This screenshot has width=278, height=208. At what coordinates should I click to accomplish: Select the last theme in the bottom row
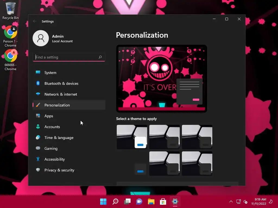(x=197, y=163)
